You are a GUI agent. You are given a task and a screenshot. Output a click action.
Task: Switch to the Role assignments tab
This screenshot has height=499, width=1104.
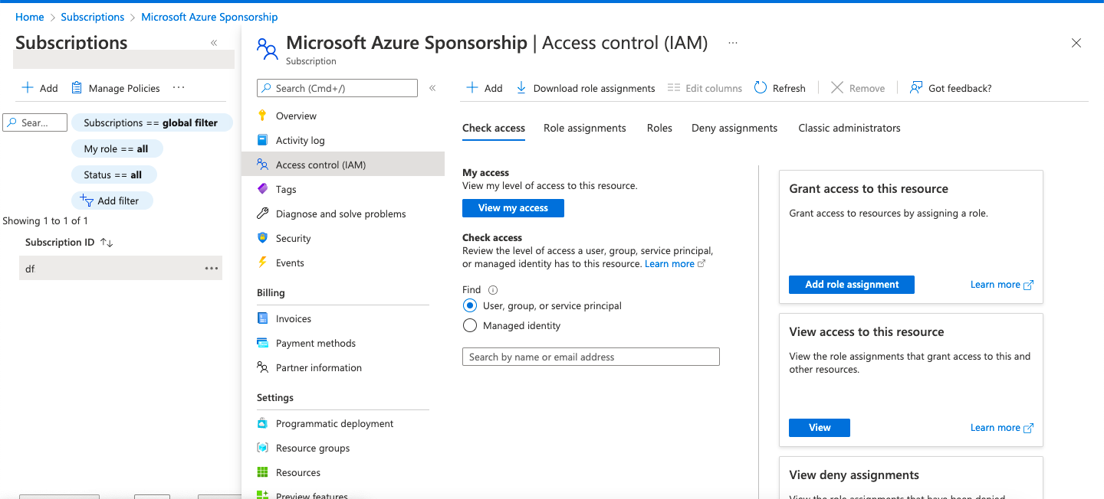click(x=585, y=128)
